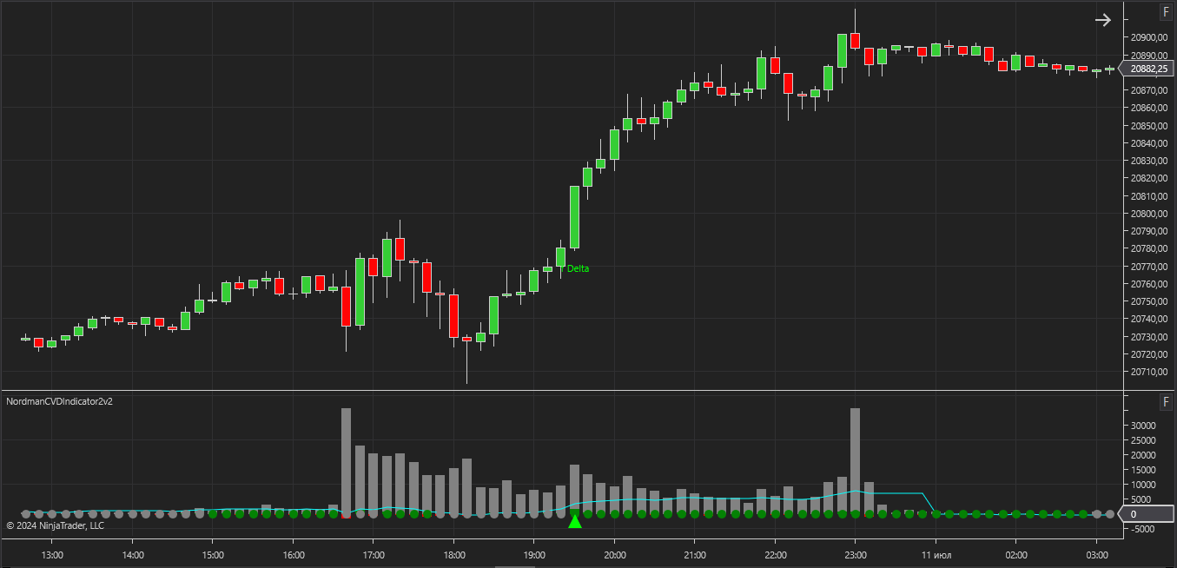Click the 20900,00 price axis label
Image resolution: width=1177 pixels, height=568 pixels.
(1147, 37)
